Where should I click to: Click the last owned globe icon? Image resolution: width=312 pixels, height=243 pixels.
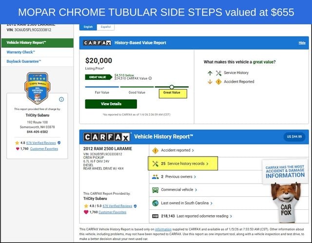click(x=156, y=203)
